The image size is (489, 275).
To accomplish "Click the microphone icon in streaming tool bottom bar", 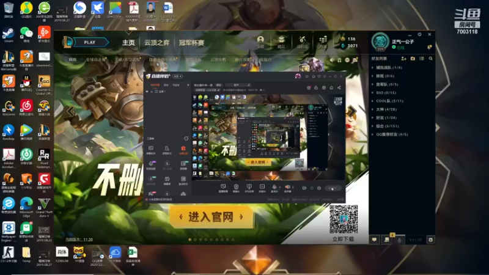I will [x=274, y=188].
